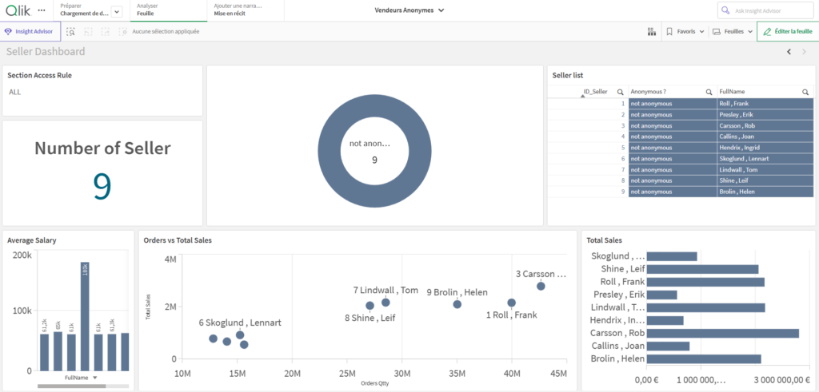Click Éditer la feuille button

click(x=788, y=31)
